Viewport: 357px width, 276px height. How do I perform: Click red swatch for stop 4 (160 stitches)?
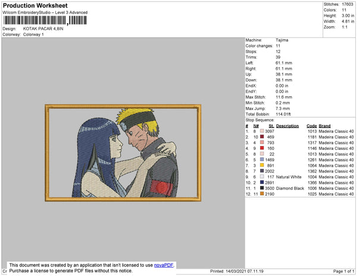(x=262, y=148)
